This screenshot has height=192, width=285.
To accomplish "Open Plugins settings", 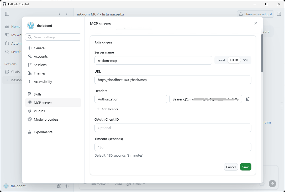I will pos(53,111).
